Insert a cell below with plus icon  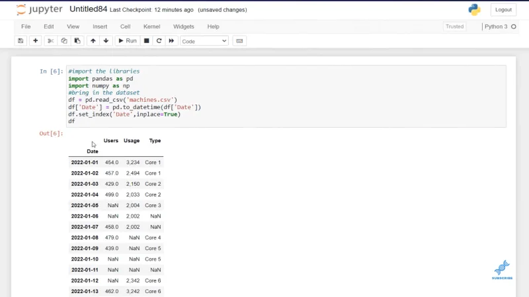pos(36,41)
